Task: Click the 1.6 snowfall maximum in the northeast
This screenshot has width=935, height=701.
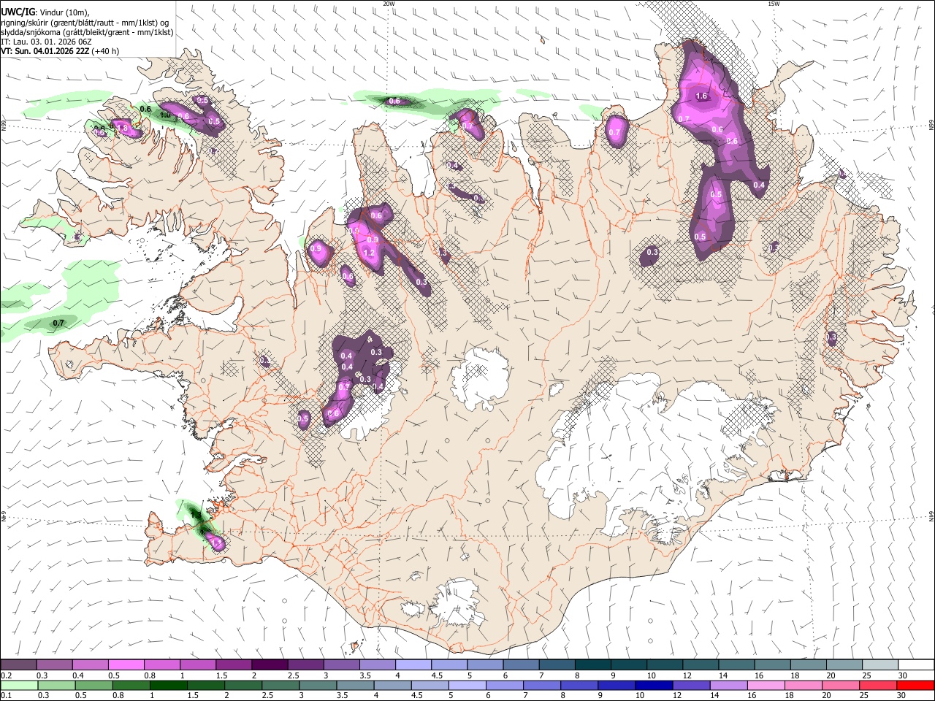Action: [x=702, y=96]
